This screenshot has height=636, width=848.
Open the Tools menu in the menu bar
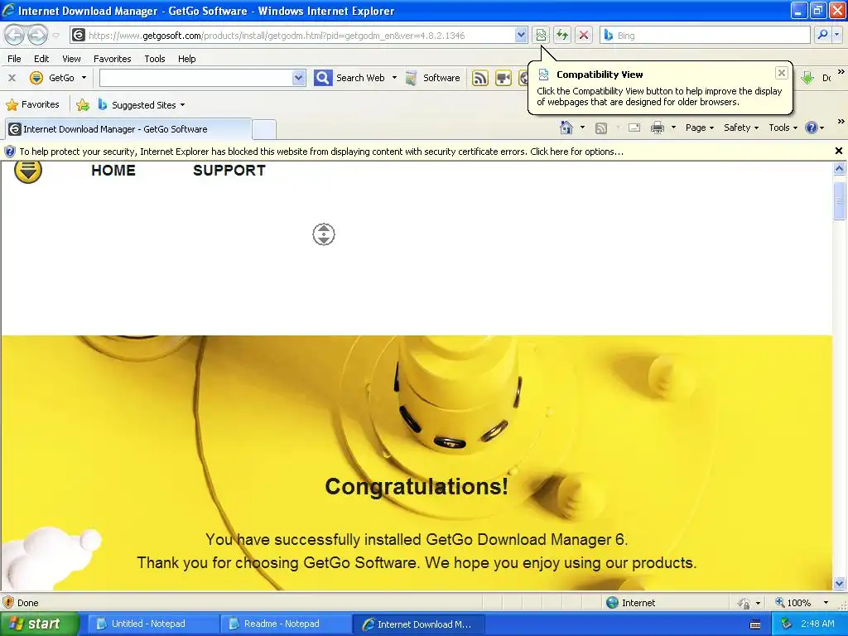[x=155, y=59]
